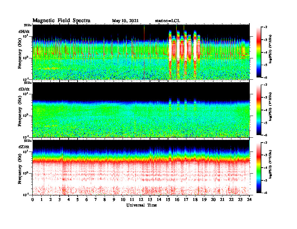The width and height of the screenshot is (297, 229).
Task: Click hour '20' on the time axis
Action: [x=213, y=199]
